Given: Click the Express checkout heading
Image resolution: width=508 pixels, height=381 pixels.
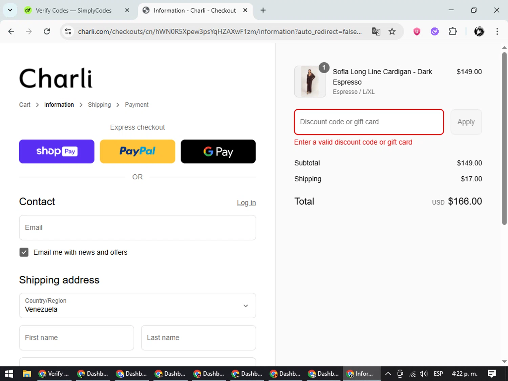Looking at the screenshot, I should click(x=137, y=127).
